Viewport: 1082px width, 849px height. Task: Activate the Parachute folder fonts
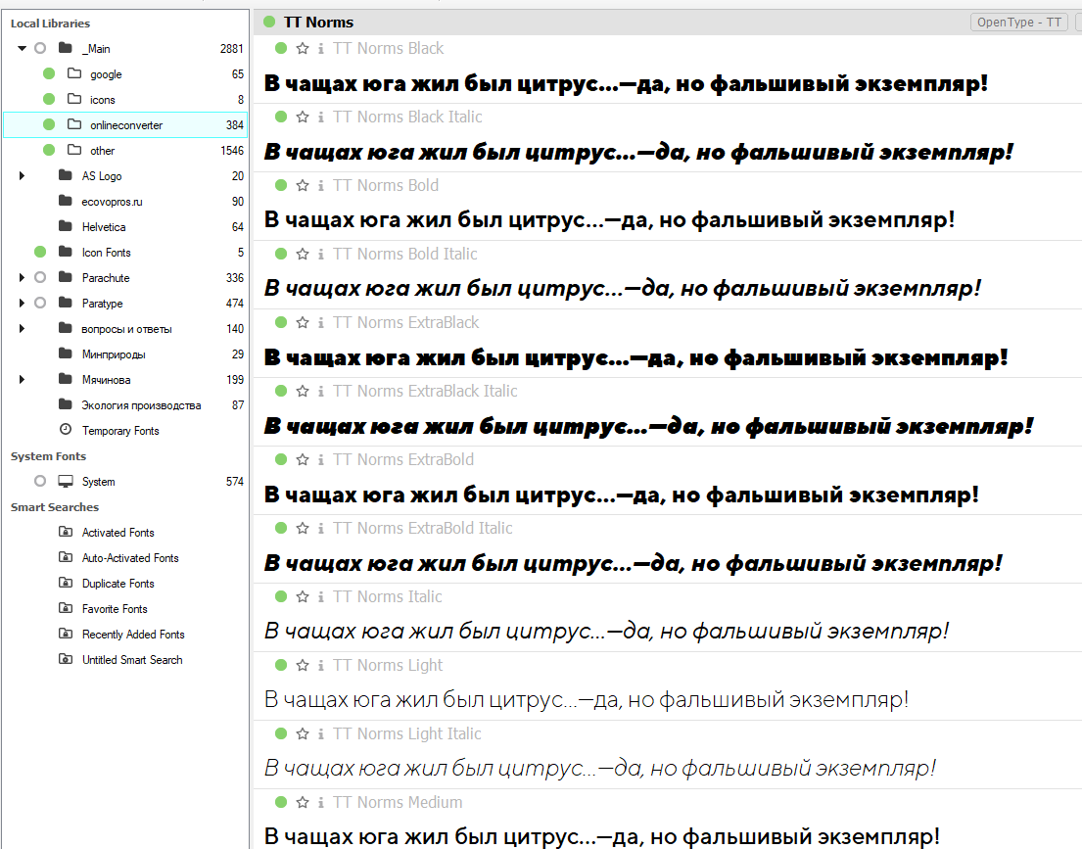40,277
